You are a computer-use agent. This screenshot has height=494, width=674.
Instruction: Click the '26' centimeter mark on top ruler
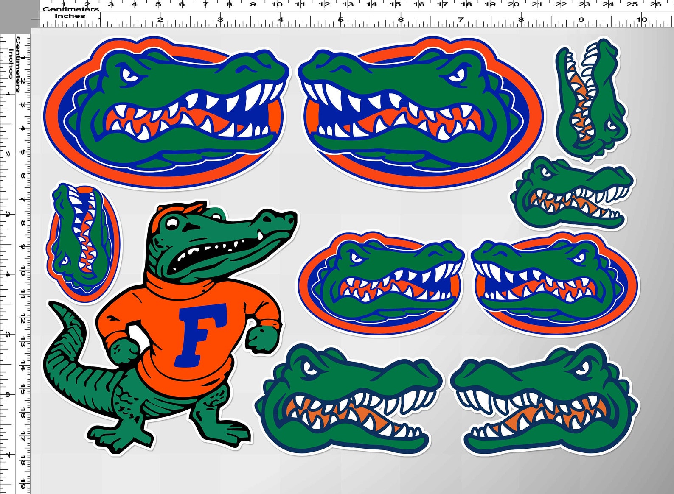pyautogui.click(x=656, y=4)
